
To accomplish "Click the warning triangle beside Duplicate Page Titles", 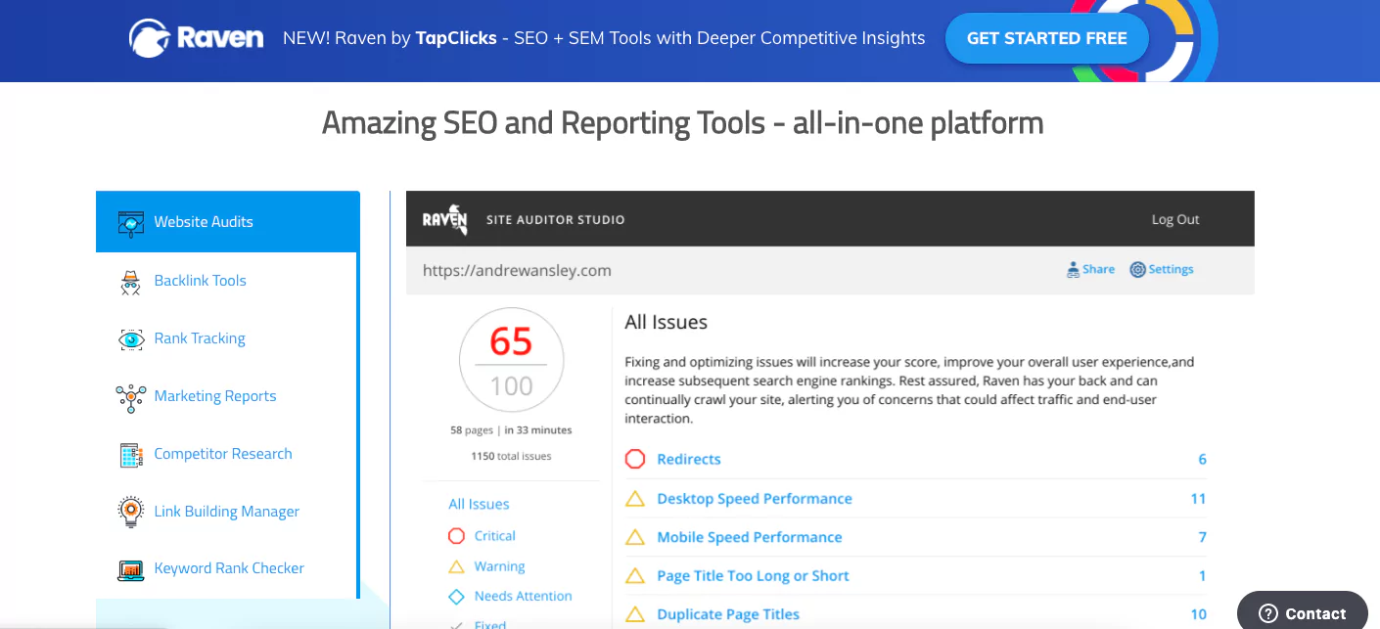I will (635, 614).
